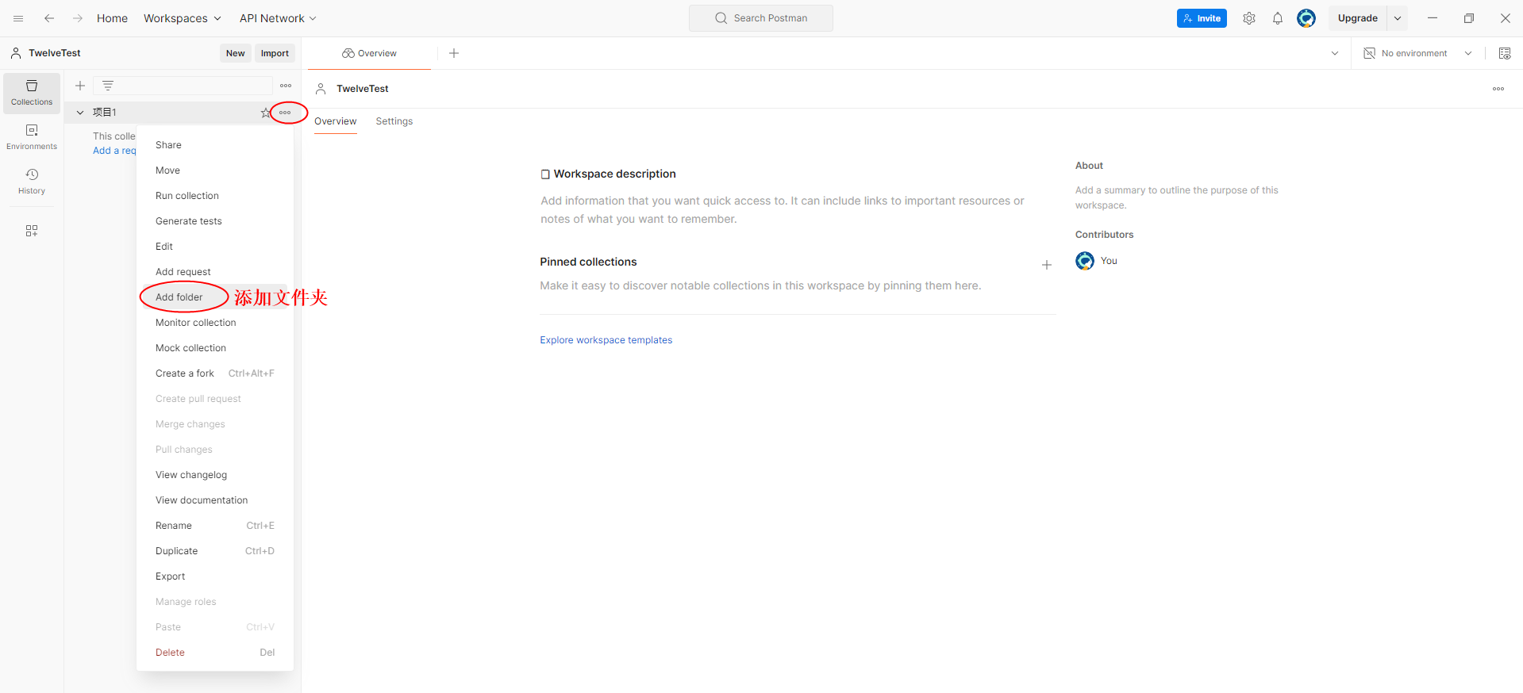
Task: Star the 项目1 collection
Action: (266, 113)
